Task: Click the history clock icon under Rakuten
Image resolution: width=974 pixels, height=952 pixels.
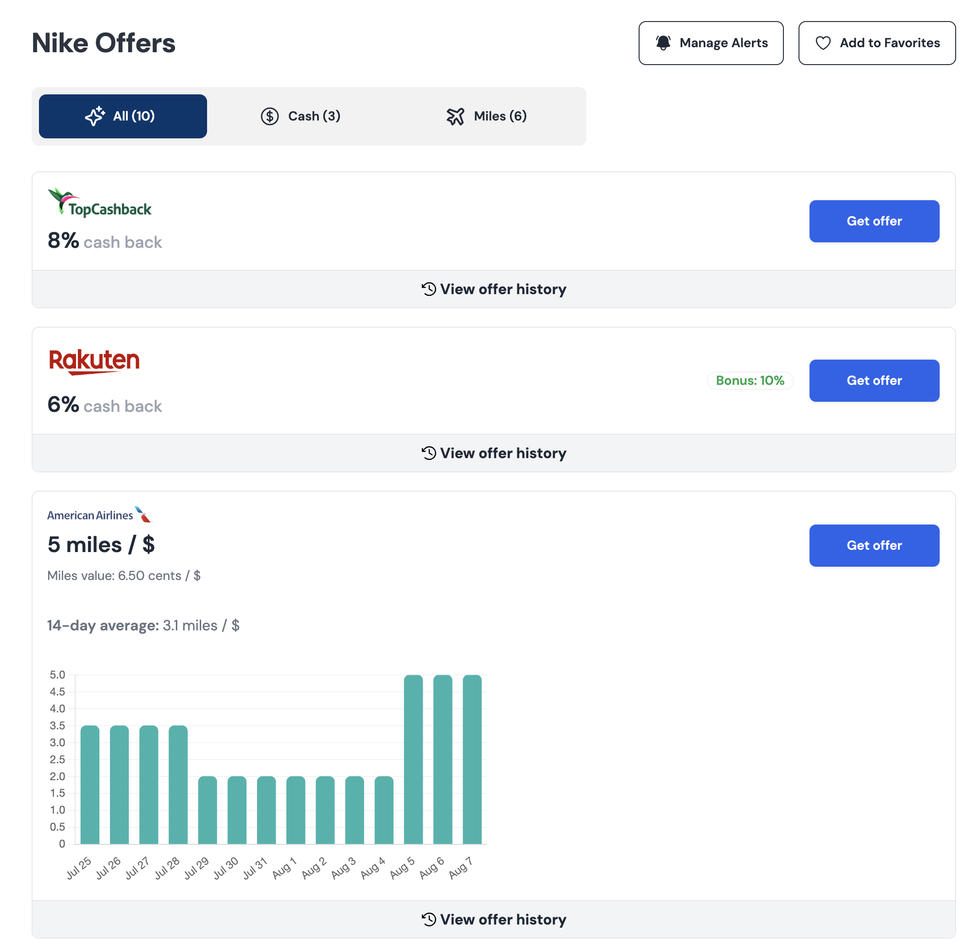Action: 428,453
